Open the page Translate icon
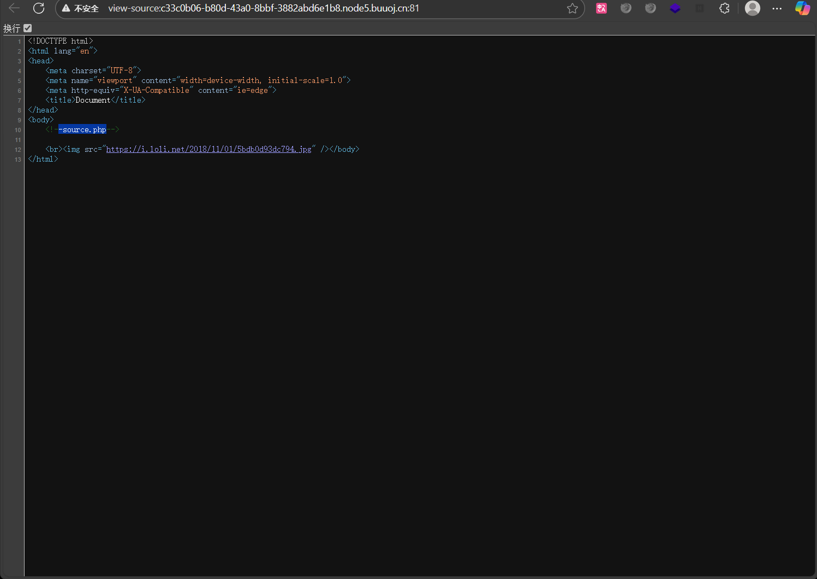The width and height of the screenshot is (817, 579). [601, 8]
